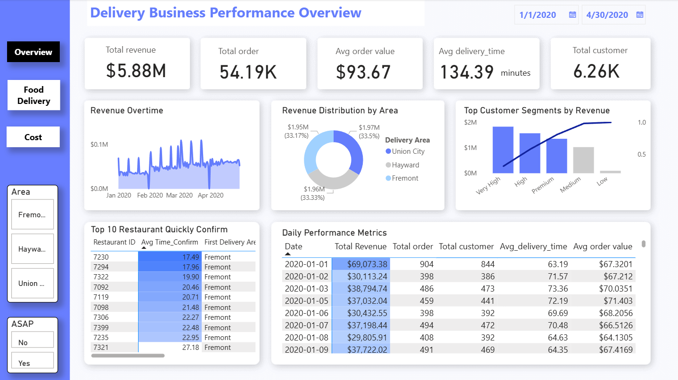Image resolution: width=678 pixels, height=380 pixels.
Task: Click the Daily Performance vertical scrollbar
Action: [644, 244]
